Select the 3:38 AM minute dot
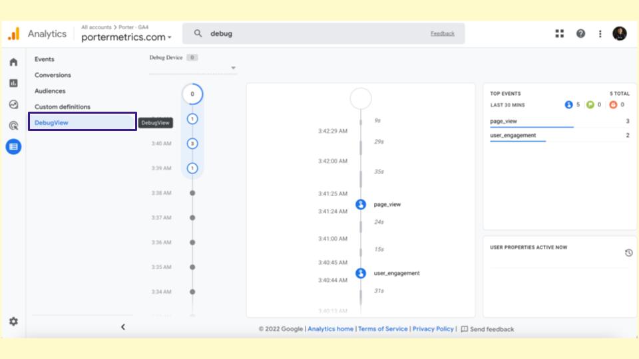 [192, 193]
